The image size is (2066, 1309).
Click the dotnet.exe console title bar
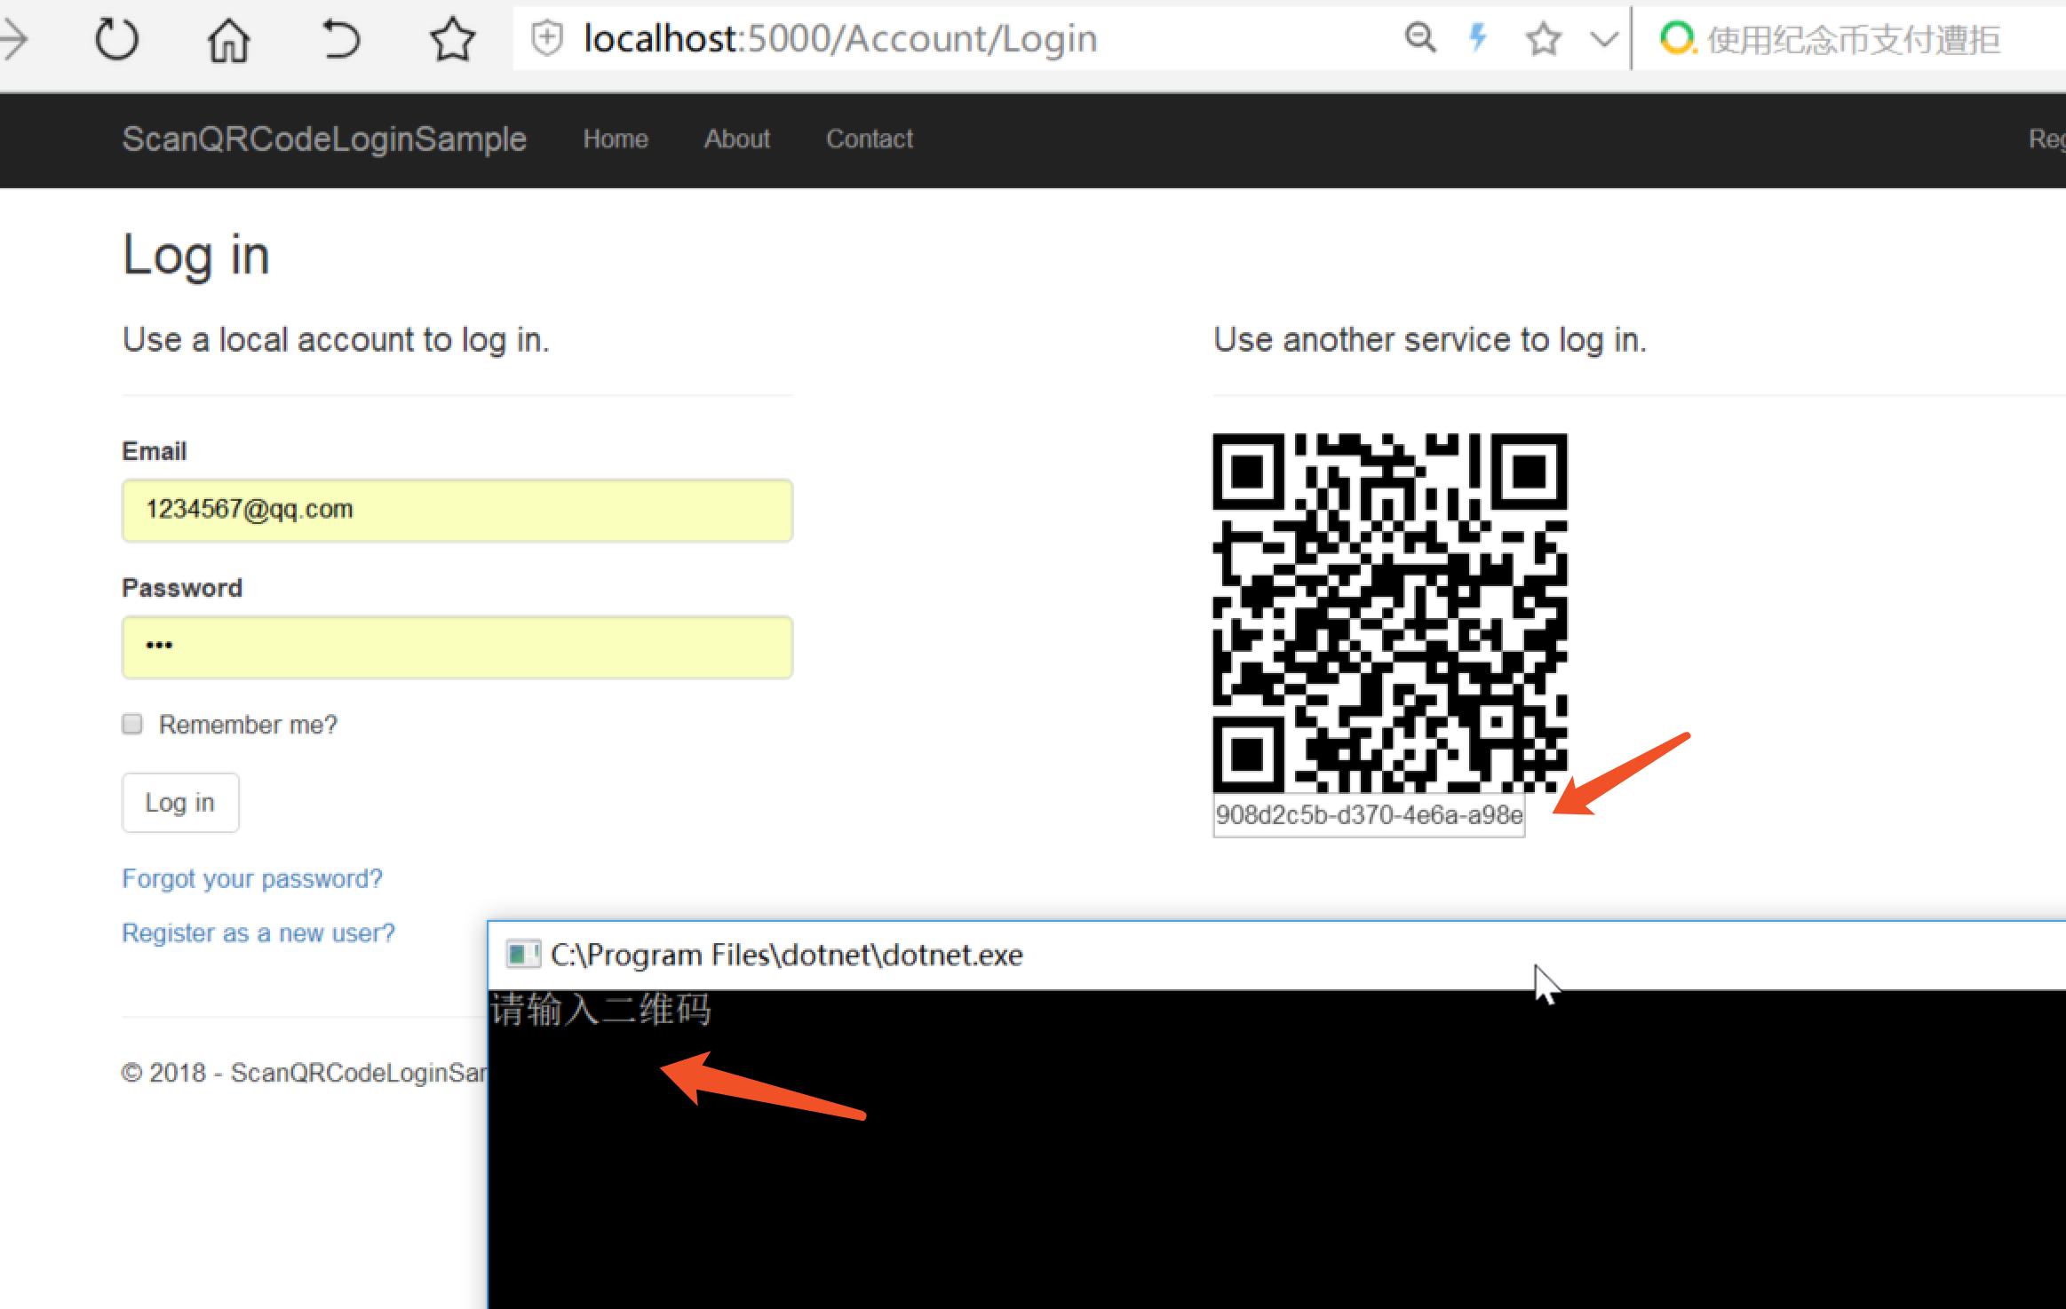tap(1276, 956)
